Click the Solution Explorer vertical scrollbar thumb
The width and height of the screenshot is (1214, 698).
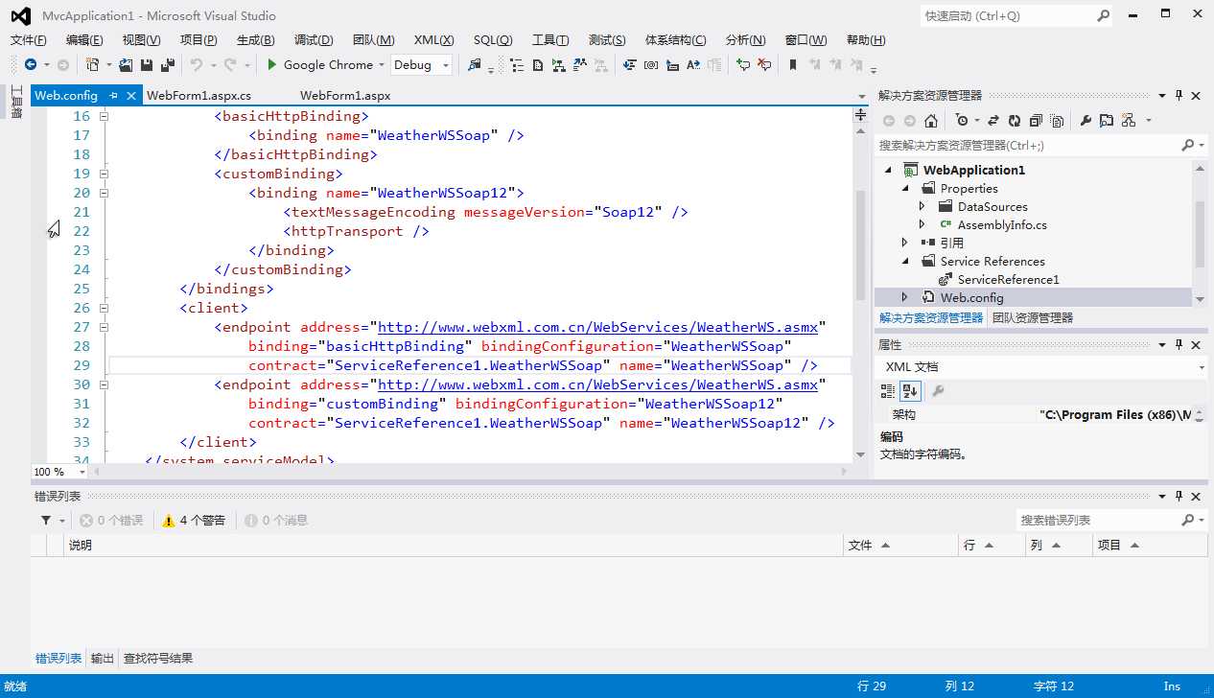click(x=1199, y=234)
